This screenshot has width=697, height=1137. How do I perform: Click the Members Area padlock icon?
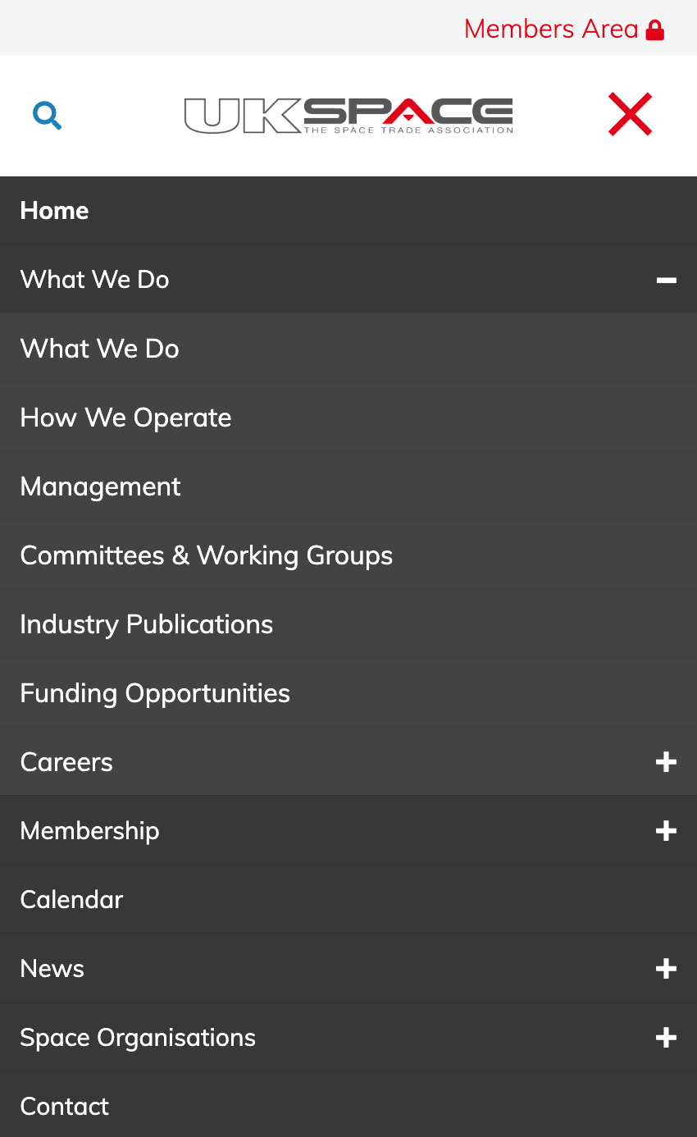pos(654,30)
